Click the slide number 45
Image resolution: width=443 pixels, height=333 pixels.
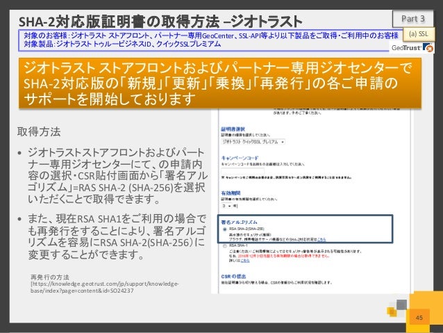(419, 318)
